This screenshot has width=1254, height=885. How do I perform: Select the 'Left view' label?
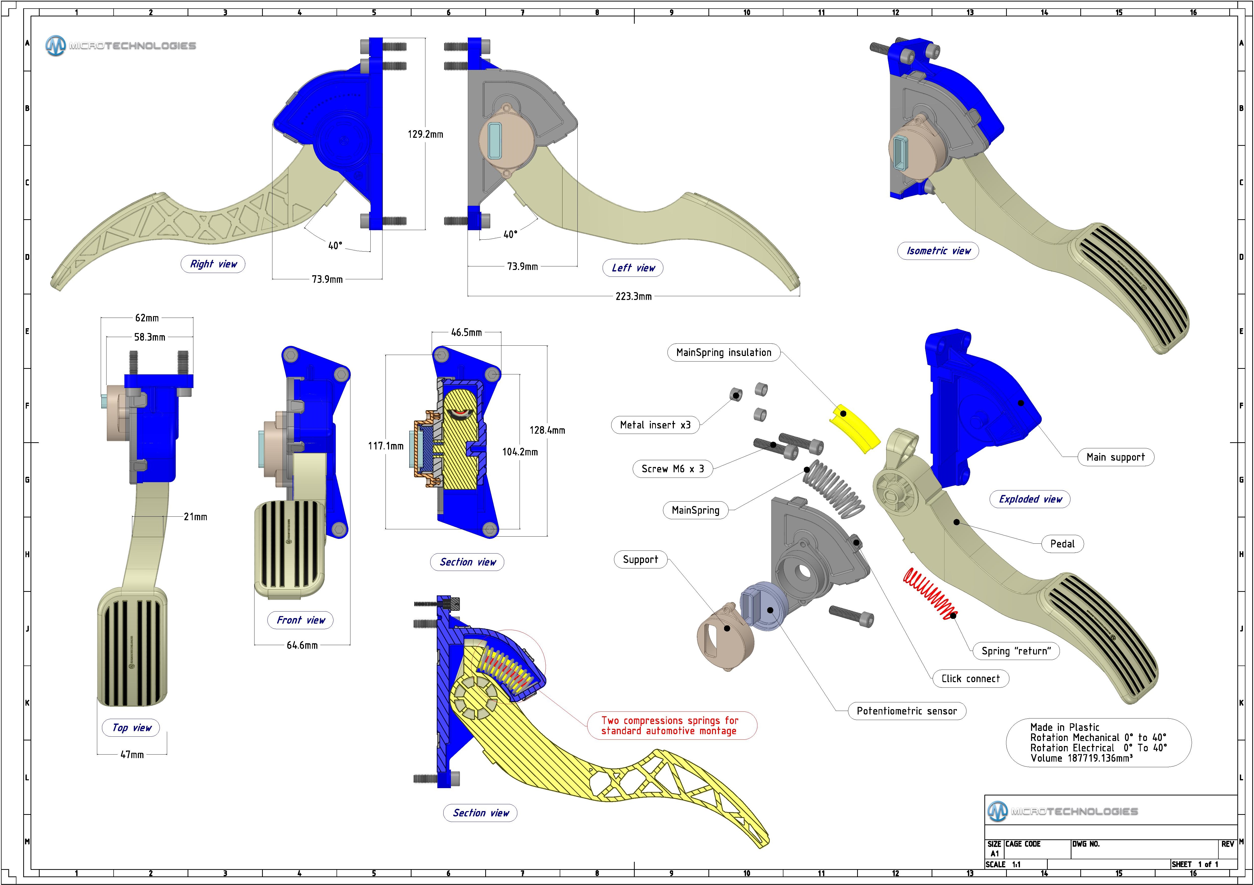tap(632, 268)
